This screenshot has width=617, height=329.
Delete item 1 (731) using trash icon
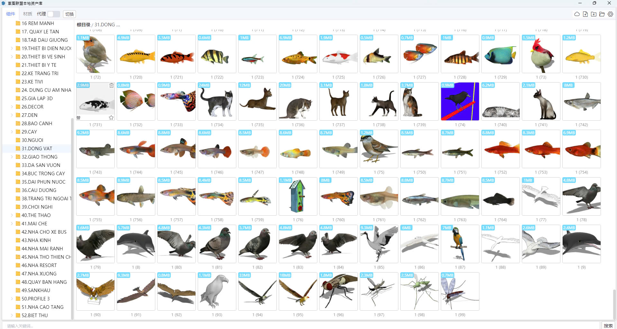(x=111, y=85)
